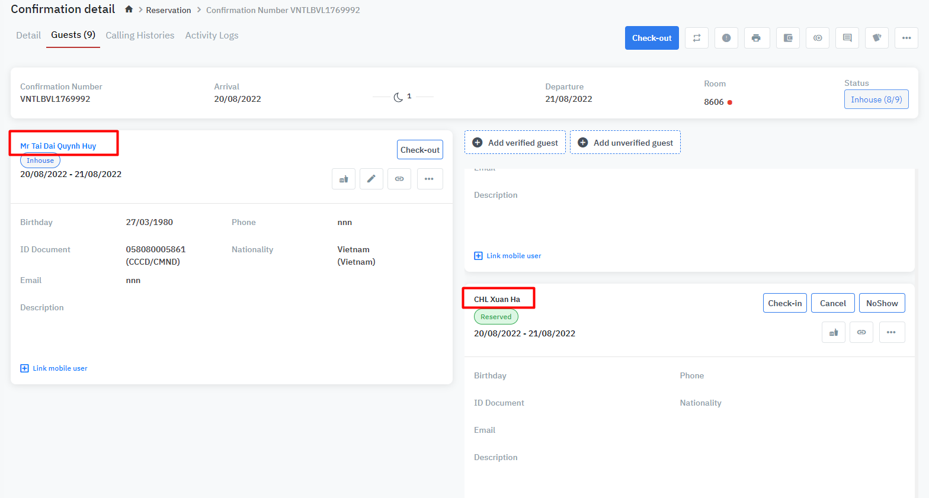Open the comment message icon
Viewport: 929px width, 498px height.
pos(847,38)
